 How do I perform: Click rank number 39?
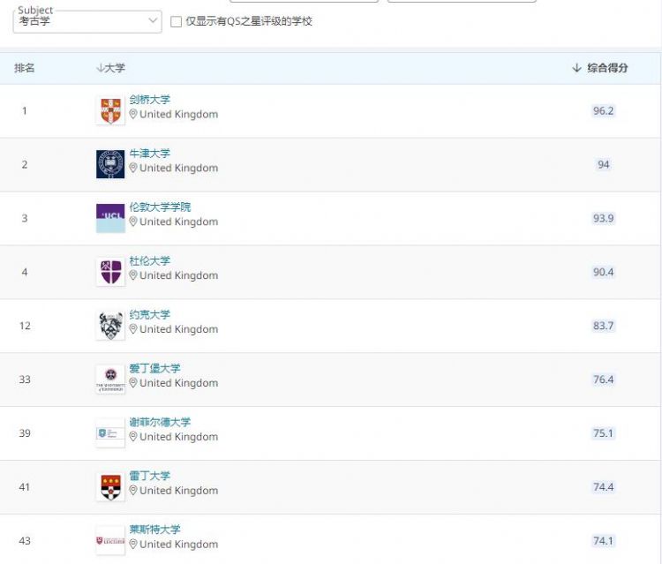(x=25, y=433)
